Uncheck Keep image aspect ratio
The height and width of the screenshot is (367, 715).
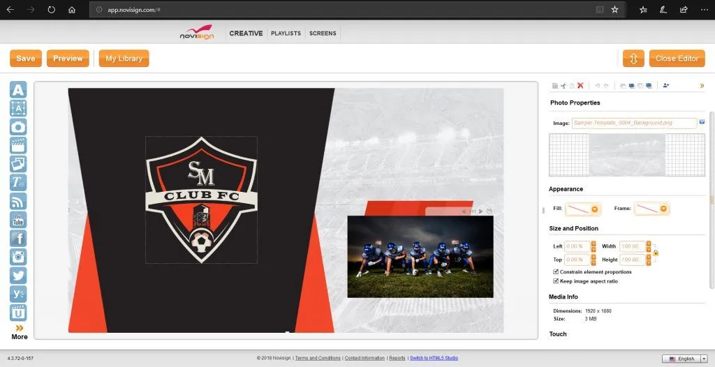(556, 281)
